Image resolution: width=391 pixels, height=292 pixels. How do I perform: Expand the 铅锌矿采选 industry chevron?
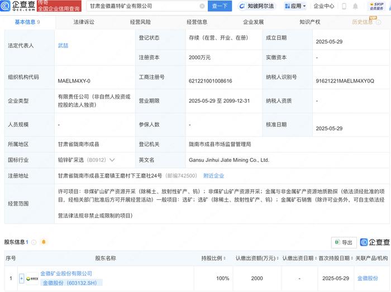point(112,160)
